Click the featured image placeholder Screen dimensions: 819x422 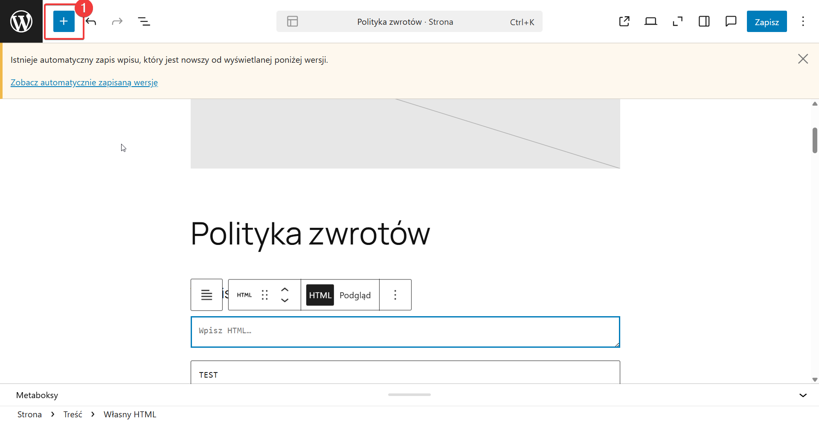(405, 134)
